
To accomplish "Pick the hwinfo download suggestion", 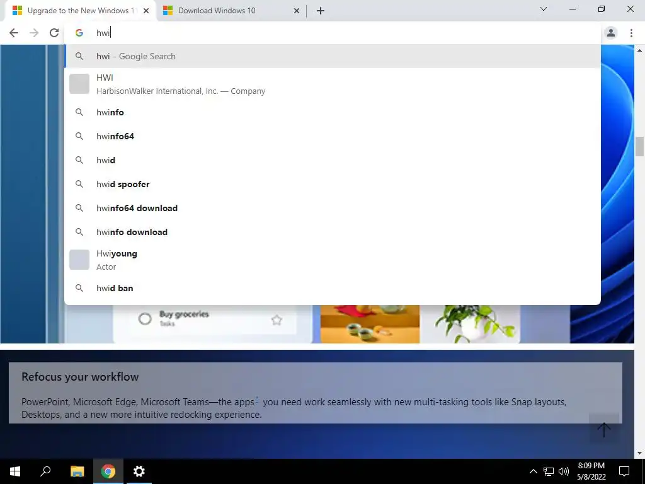I will (x=333, y=232).
